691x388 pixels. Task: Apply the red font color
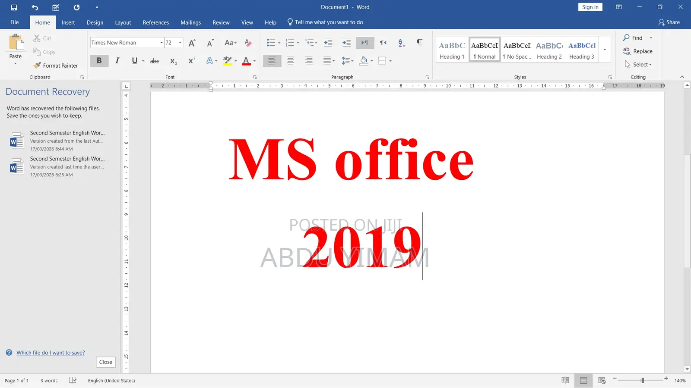(x=246, y=61)
